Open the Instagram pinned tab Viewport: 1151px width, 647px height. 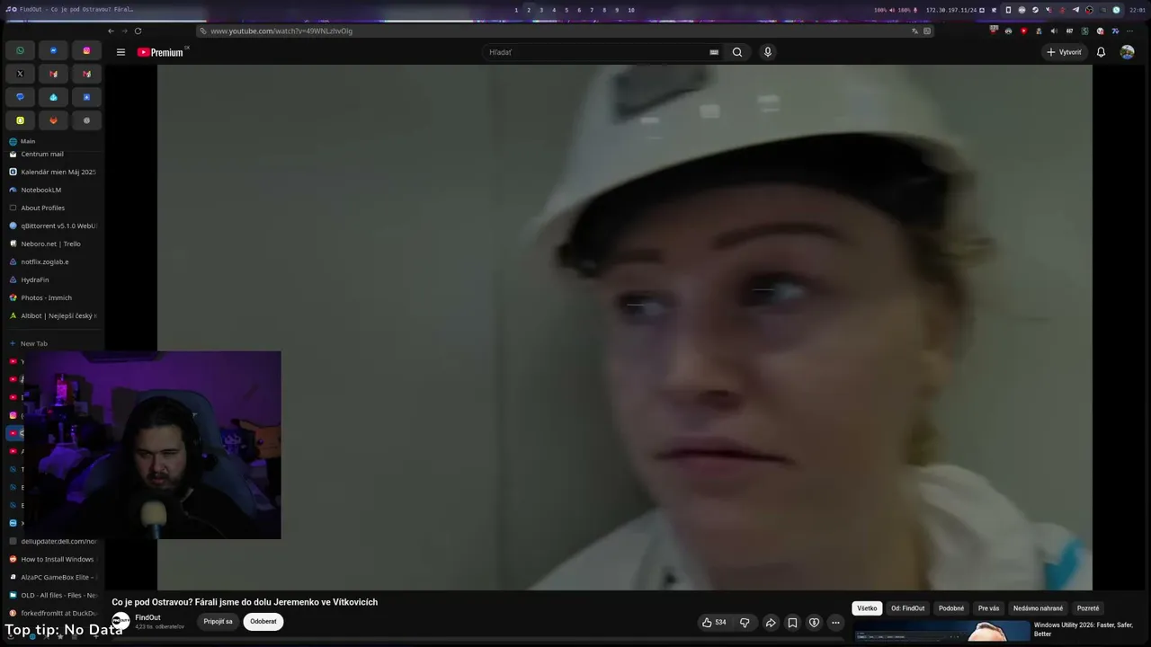coord(86,50)
